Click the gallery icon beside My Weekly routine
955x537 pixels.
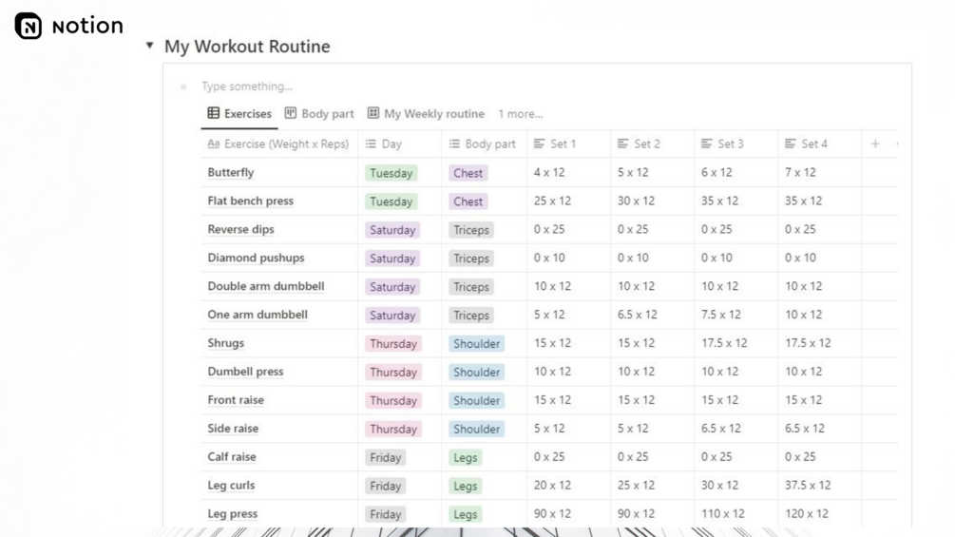click(x=372, y=113)
